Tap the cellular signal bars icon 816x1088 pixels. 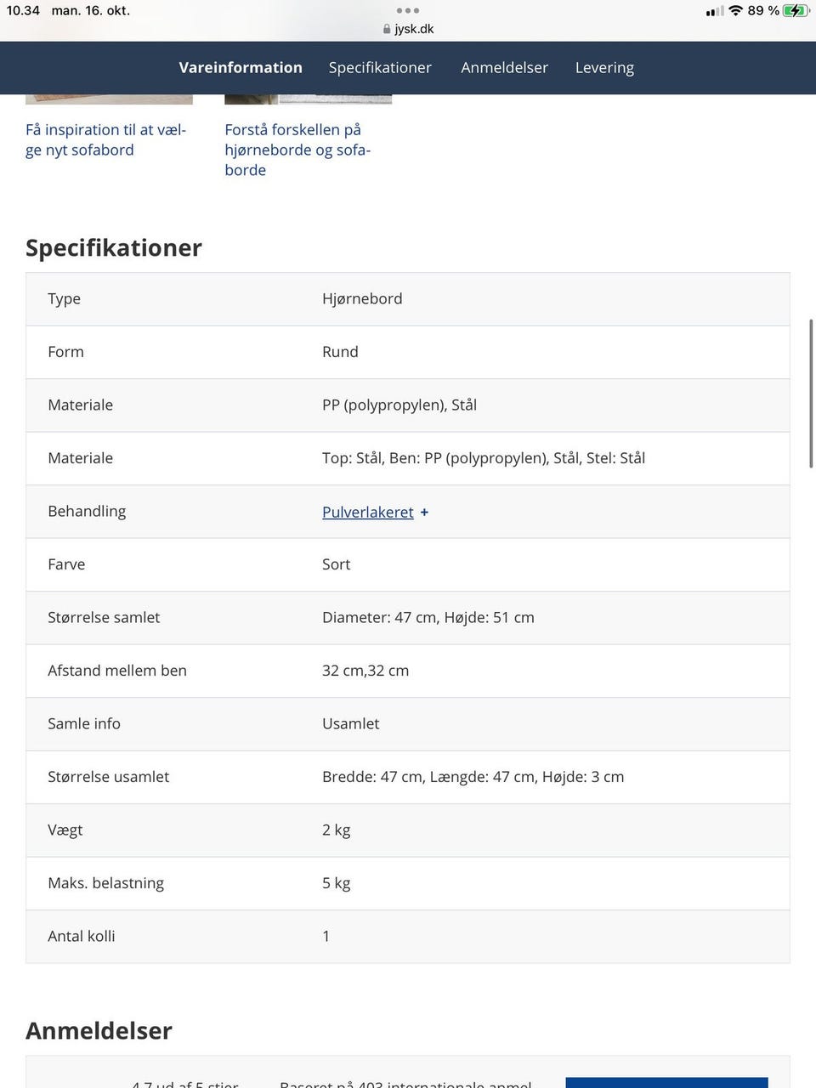[x=715, y=11]
